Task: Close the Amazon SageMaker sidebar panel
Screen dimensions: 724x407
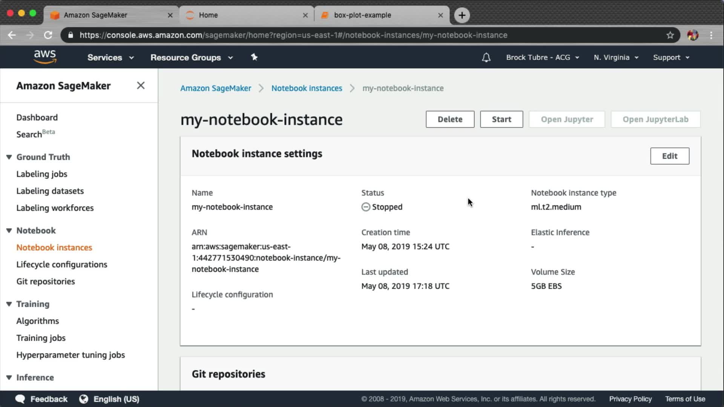Action: point(141,86)
